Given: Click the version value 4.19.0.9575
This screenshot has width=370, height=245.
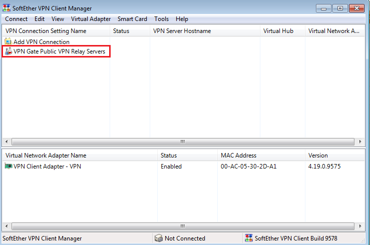Looking at the screenshot, I should pos(324,166).
